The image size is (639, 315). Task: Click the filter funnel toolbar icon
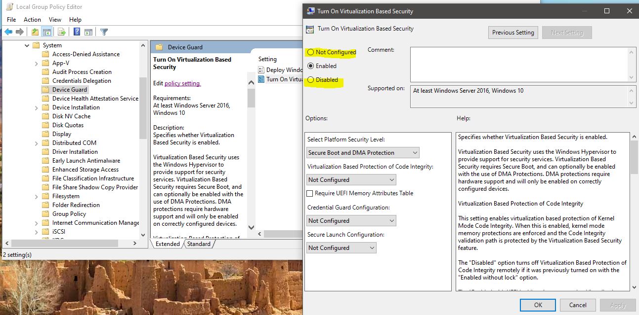pos(103,32)
